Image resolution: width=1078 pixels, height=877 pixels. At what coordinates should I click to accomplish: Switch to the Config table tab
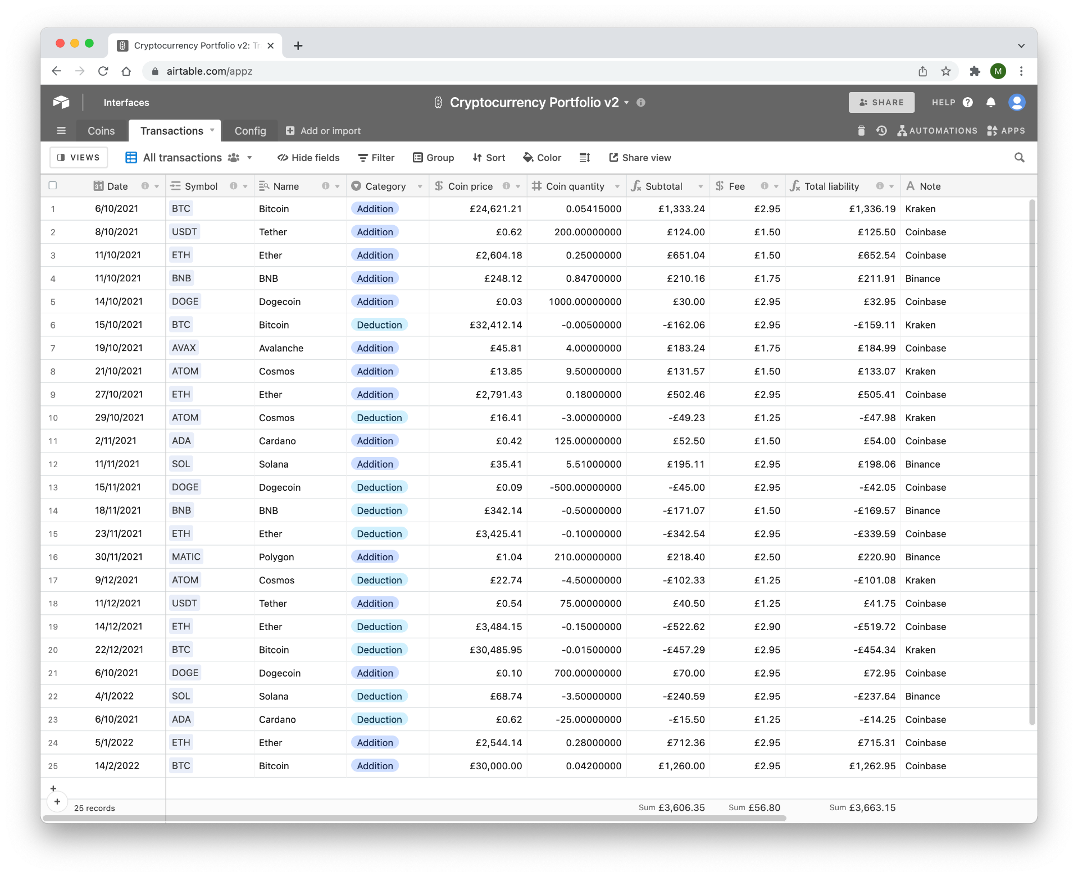click(250, 131)
